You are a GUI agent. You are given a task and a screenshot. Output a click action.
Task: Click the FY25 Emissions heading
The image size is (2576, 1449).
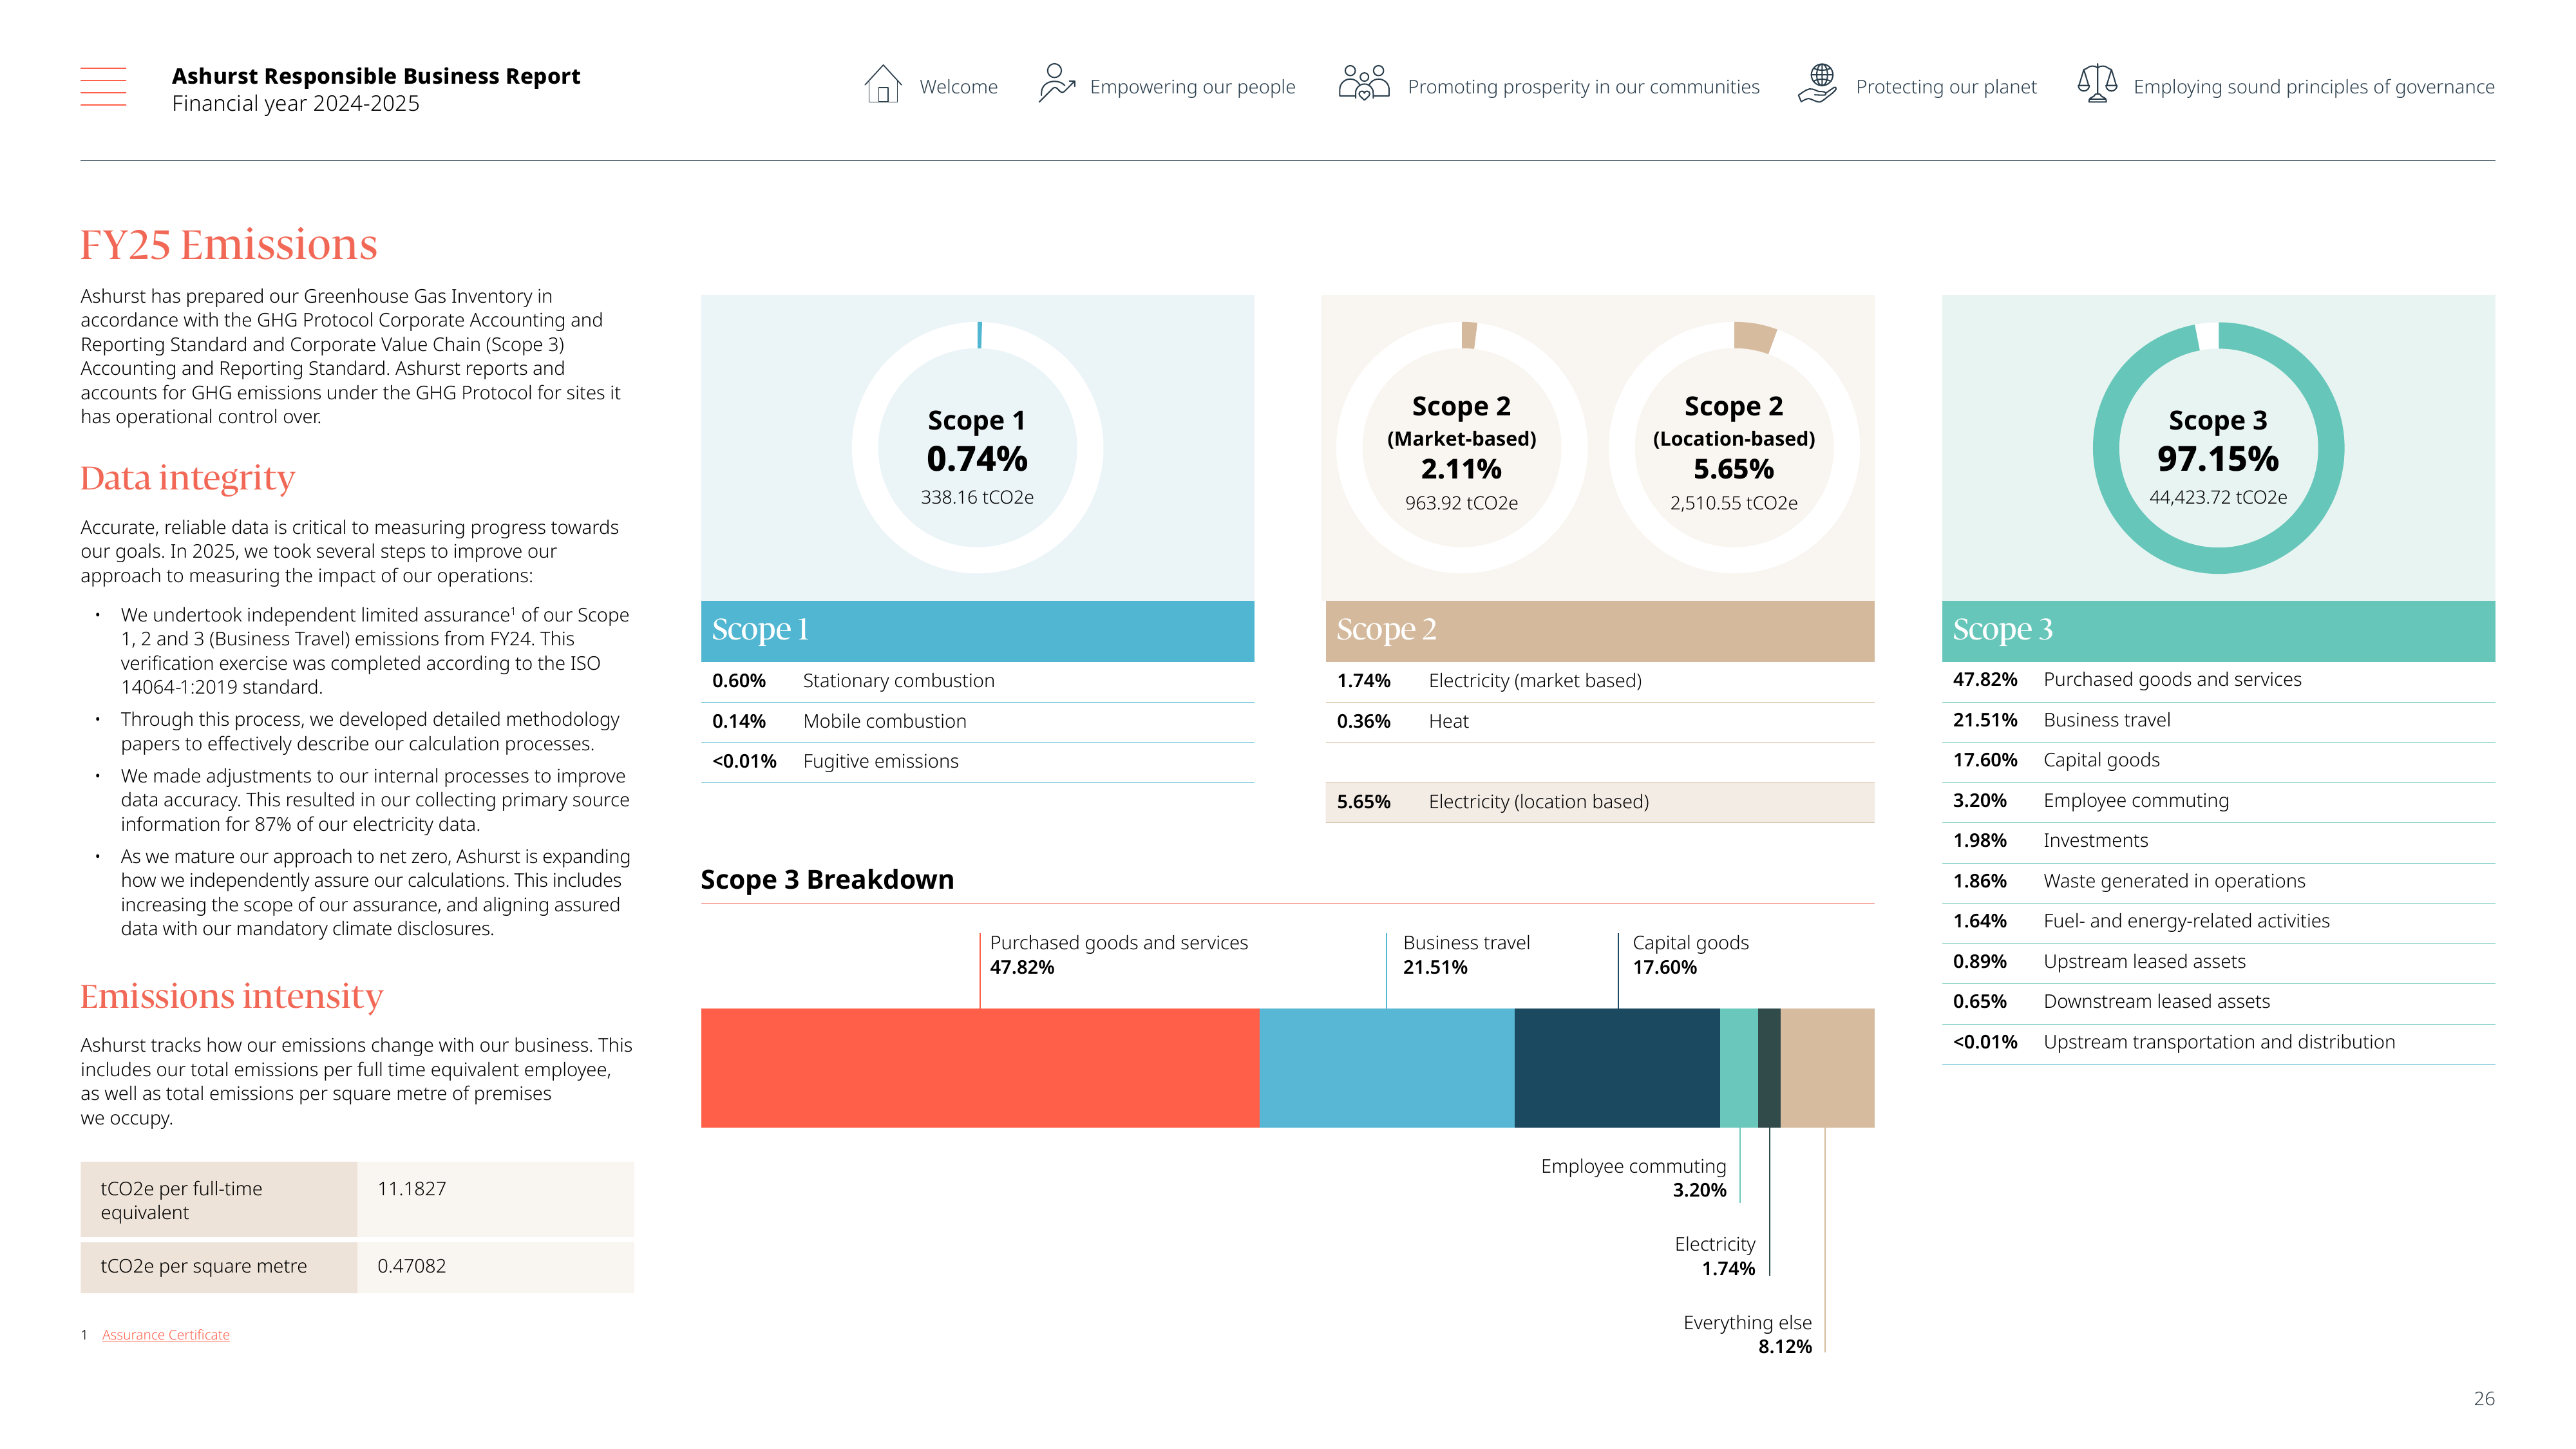(x=228, y=245)
